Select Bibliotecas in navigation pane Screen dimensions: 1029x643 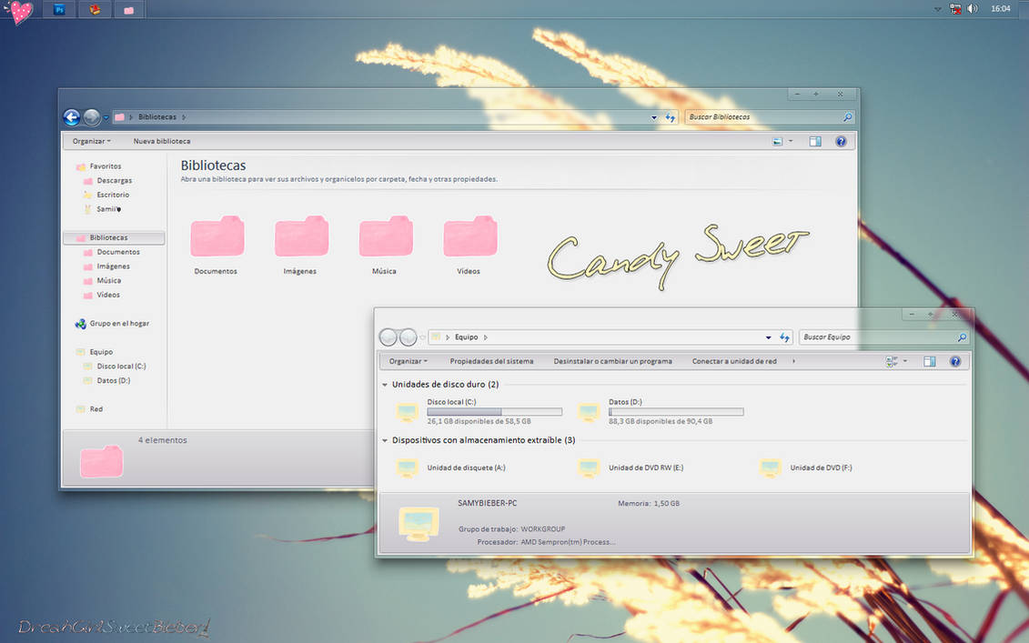114,237
